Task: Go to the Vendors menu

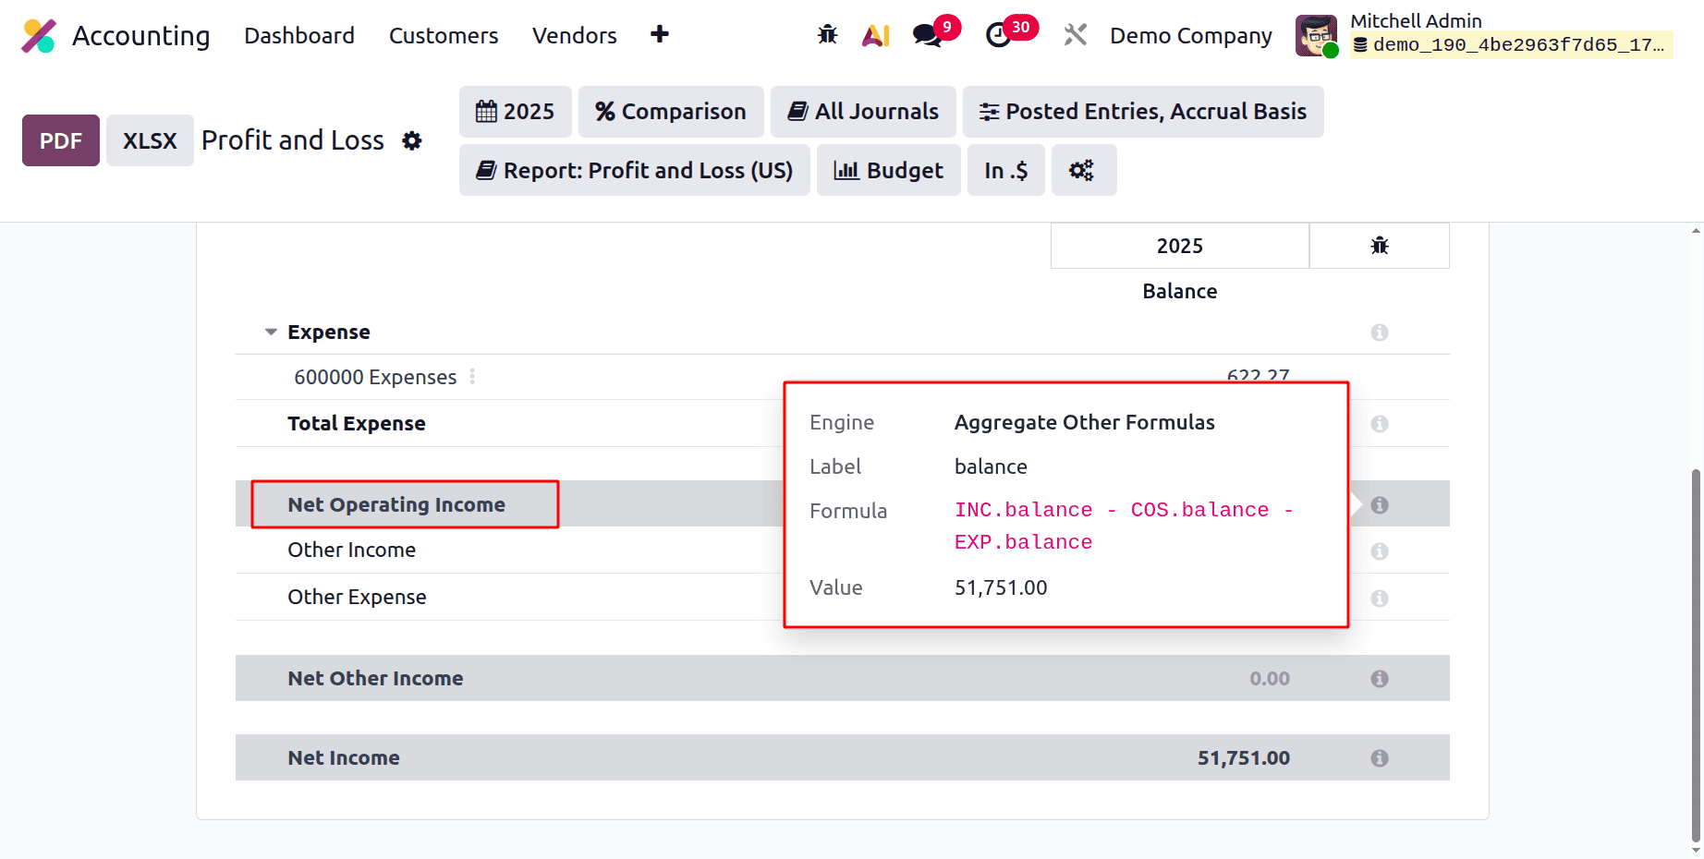Action: [x=574, y=35]
